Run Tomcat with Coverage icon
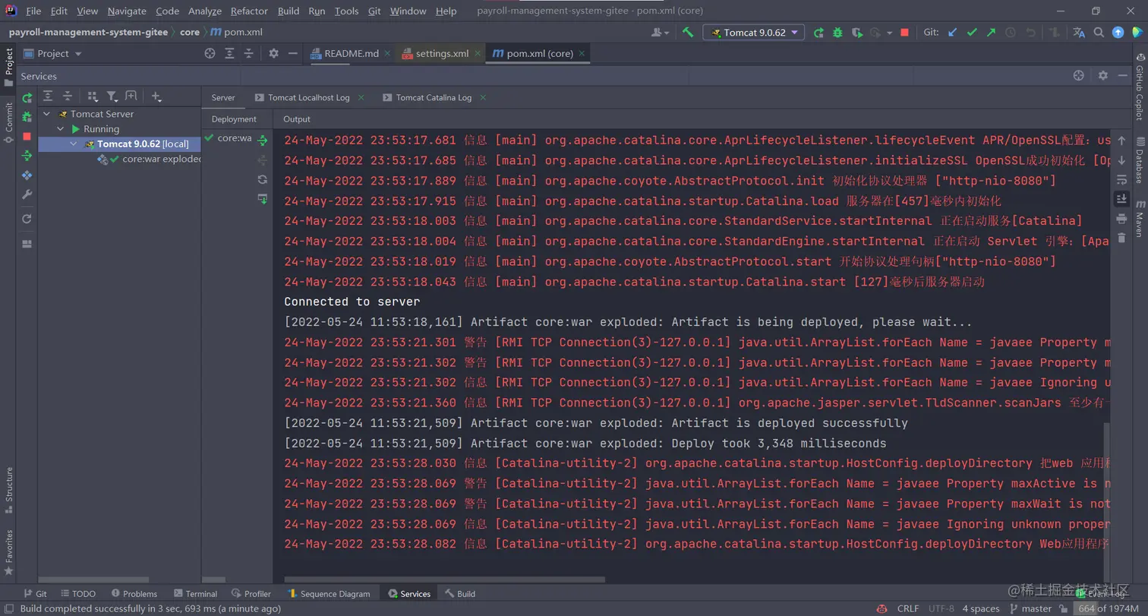This screenshot has width=1148, height=616. click(x=857, y=33)
